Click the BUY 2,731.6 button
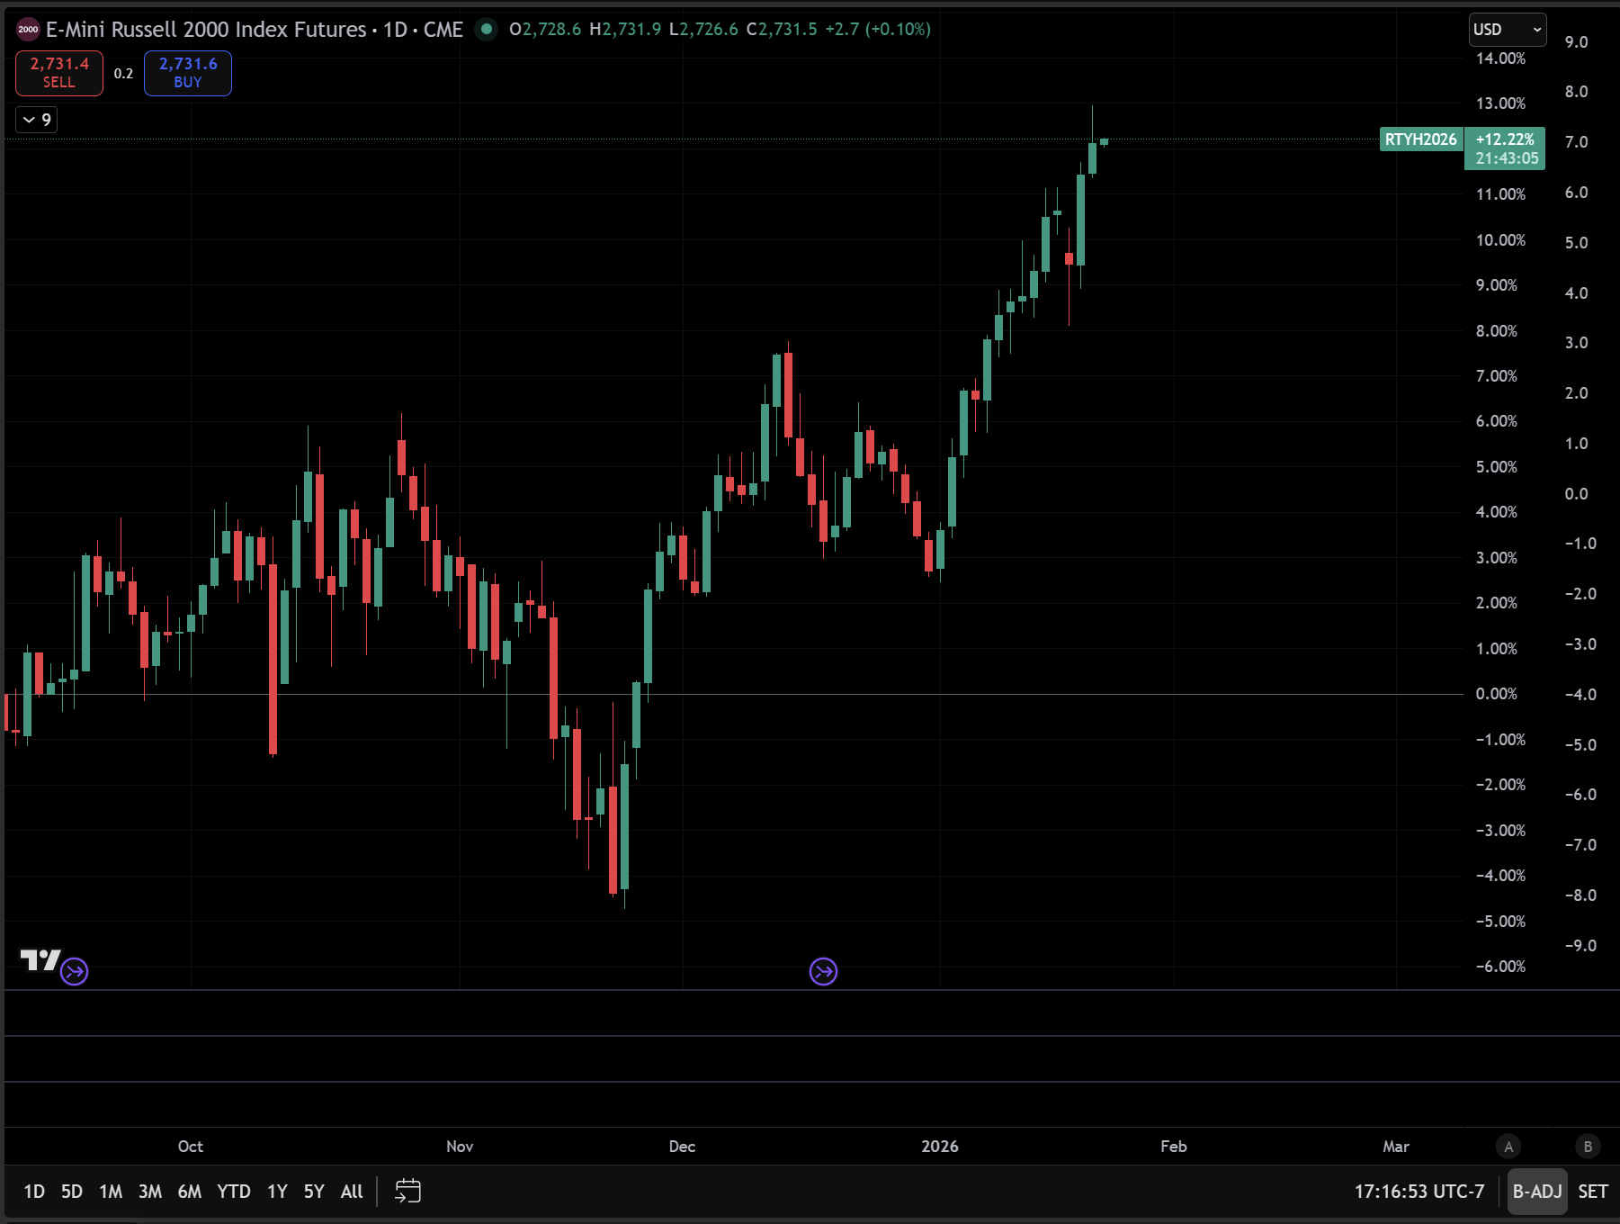 click(188, 73)
